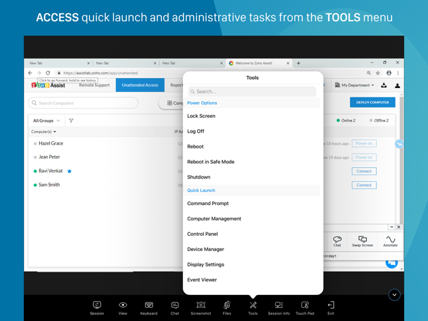Click browser forward arrow
This screenshot has height=321, width=428.
point(39,73)
